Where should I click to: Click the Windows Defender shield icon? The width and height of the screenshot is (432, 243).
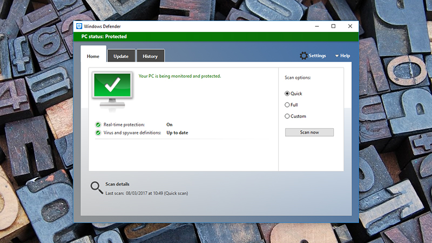coord(79,26)
